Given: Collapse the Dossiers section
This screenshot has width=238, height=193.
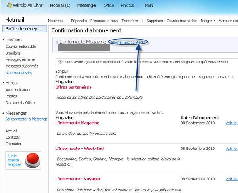Looking at the screenshot, I should pyautogui.click(x=3, y=40).
